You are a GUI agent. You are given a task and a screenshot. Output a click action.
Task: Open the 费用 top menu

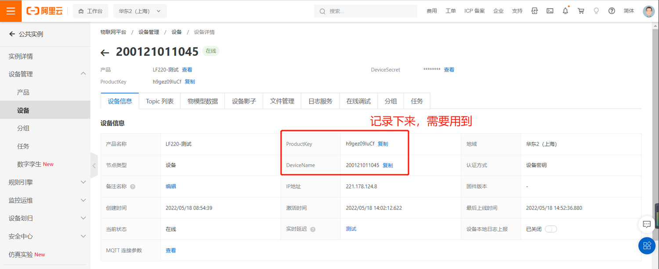(432, 11)
